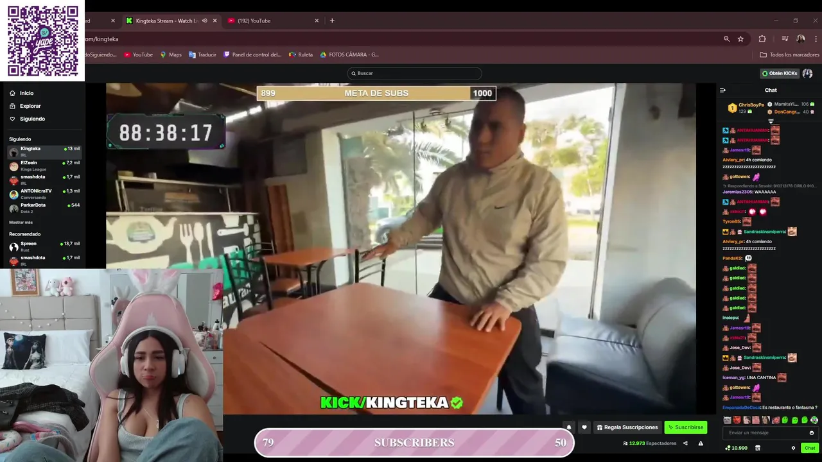Select the ElZeein channel in sidebar
822x462 pixels.
44,166
